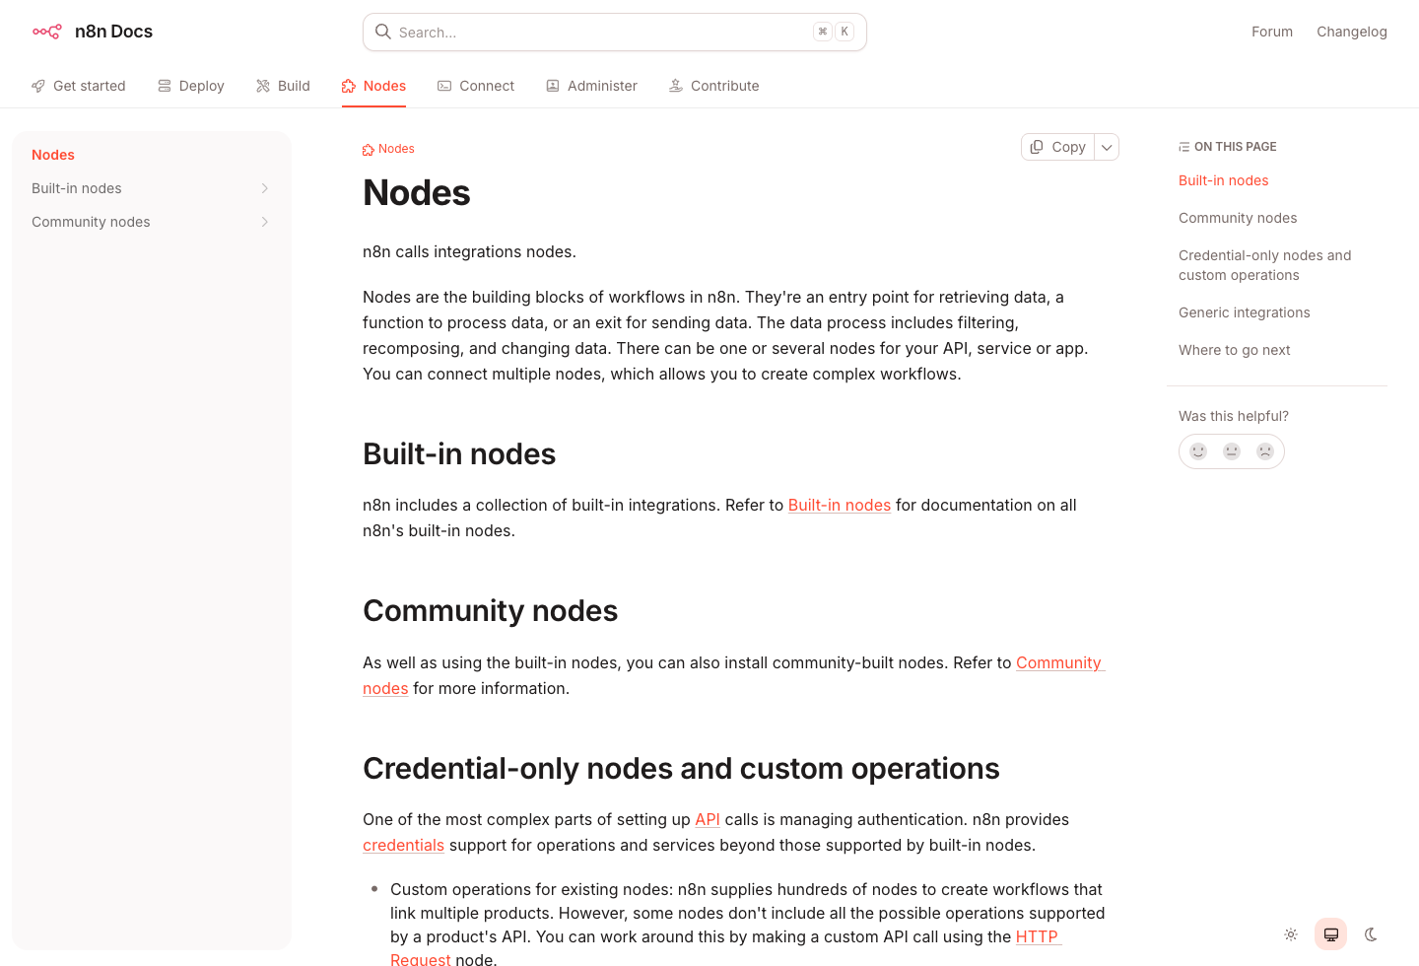The height and width of the screenshot is (966, 1419).
Task: Open the Changelog link
Action: (x=1352, y=32)
